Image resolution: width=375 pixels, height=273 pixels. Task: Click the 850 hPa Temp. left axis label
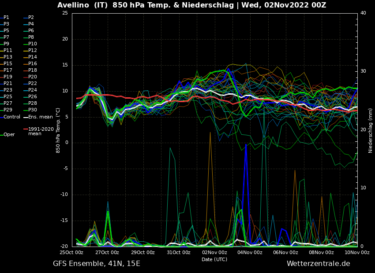pos(58,130)
